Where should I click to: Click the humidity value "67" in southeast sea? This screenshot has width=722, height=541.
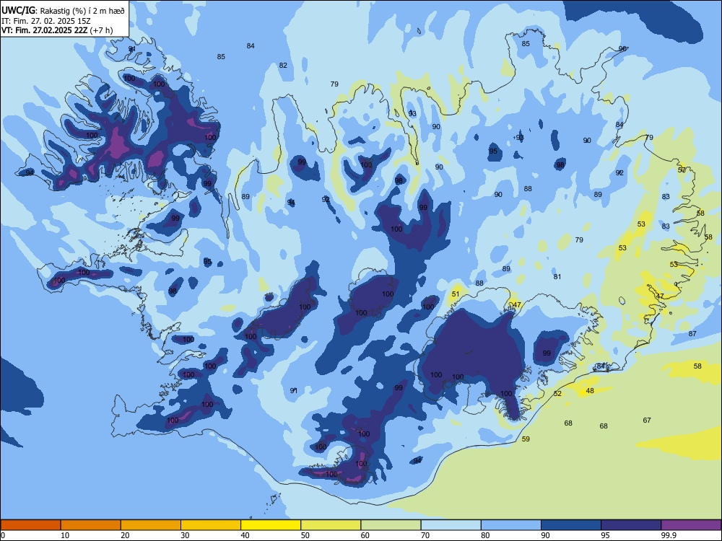tap(647, 420)
